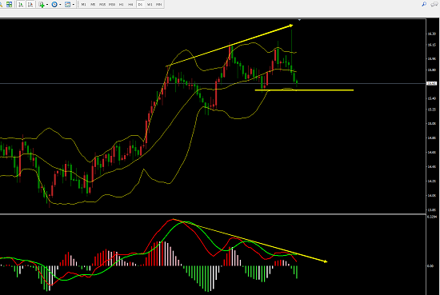Open the add Indicators list icon
Image resolution: width=440 pixels, height=295 pixels.
42,4
